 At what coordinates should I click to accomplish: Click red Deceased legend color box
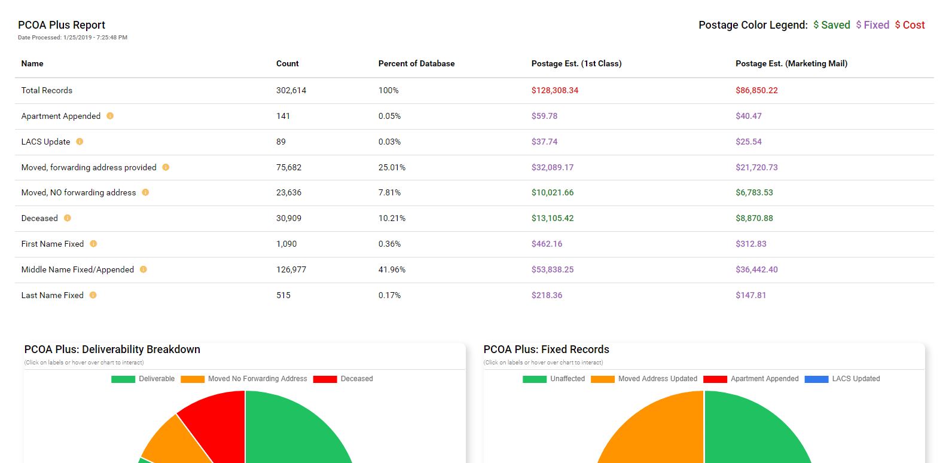(325, 379)
